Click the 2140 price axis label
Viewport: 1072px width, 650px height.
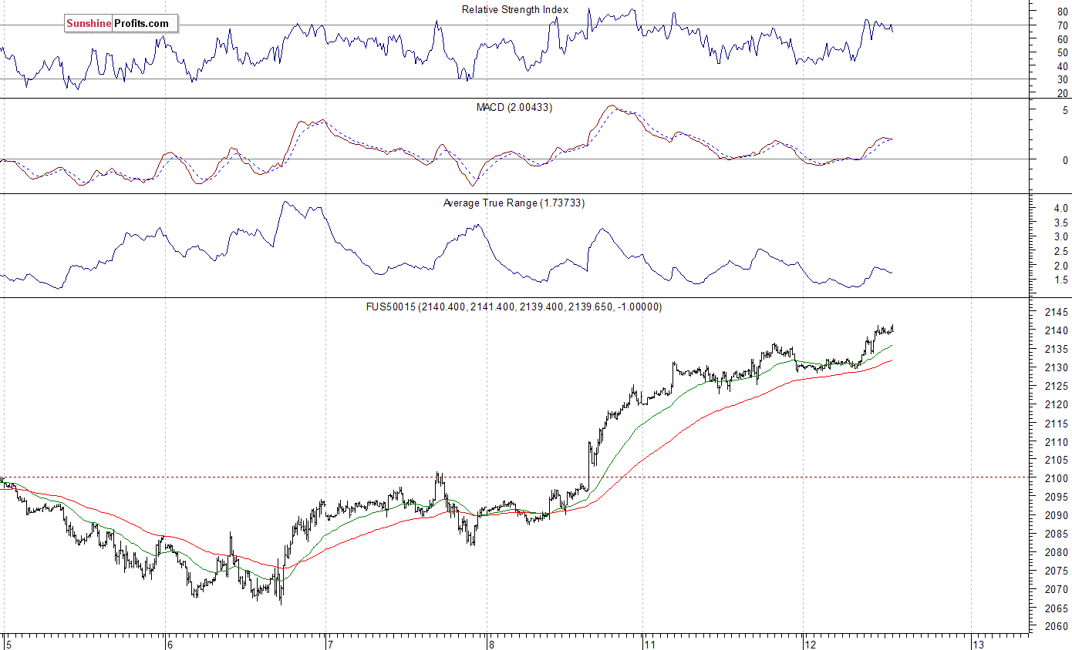pyautogui.click(x=1057, y=330)
